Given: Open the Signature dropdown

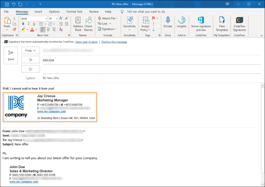Looking at the screenshot, I should (x=107, y=29).
